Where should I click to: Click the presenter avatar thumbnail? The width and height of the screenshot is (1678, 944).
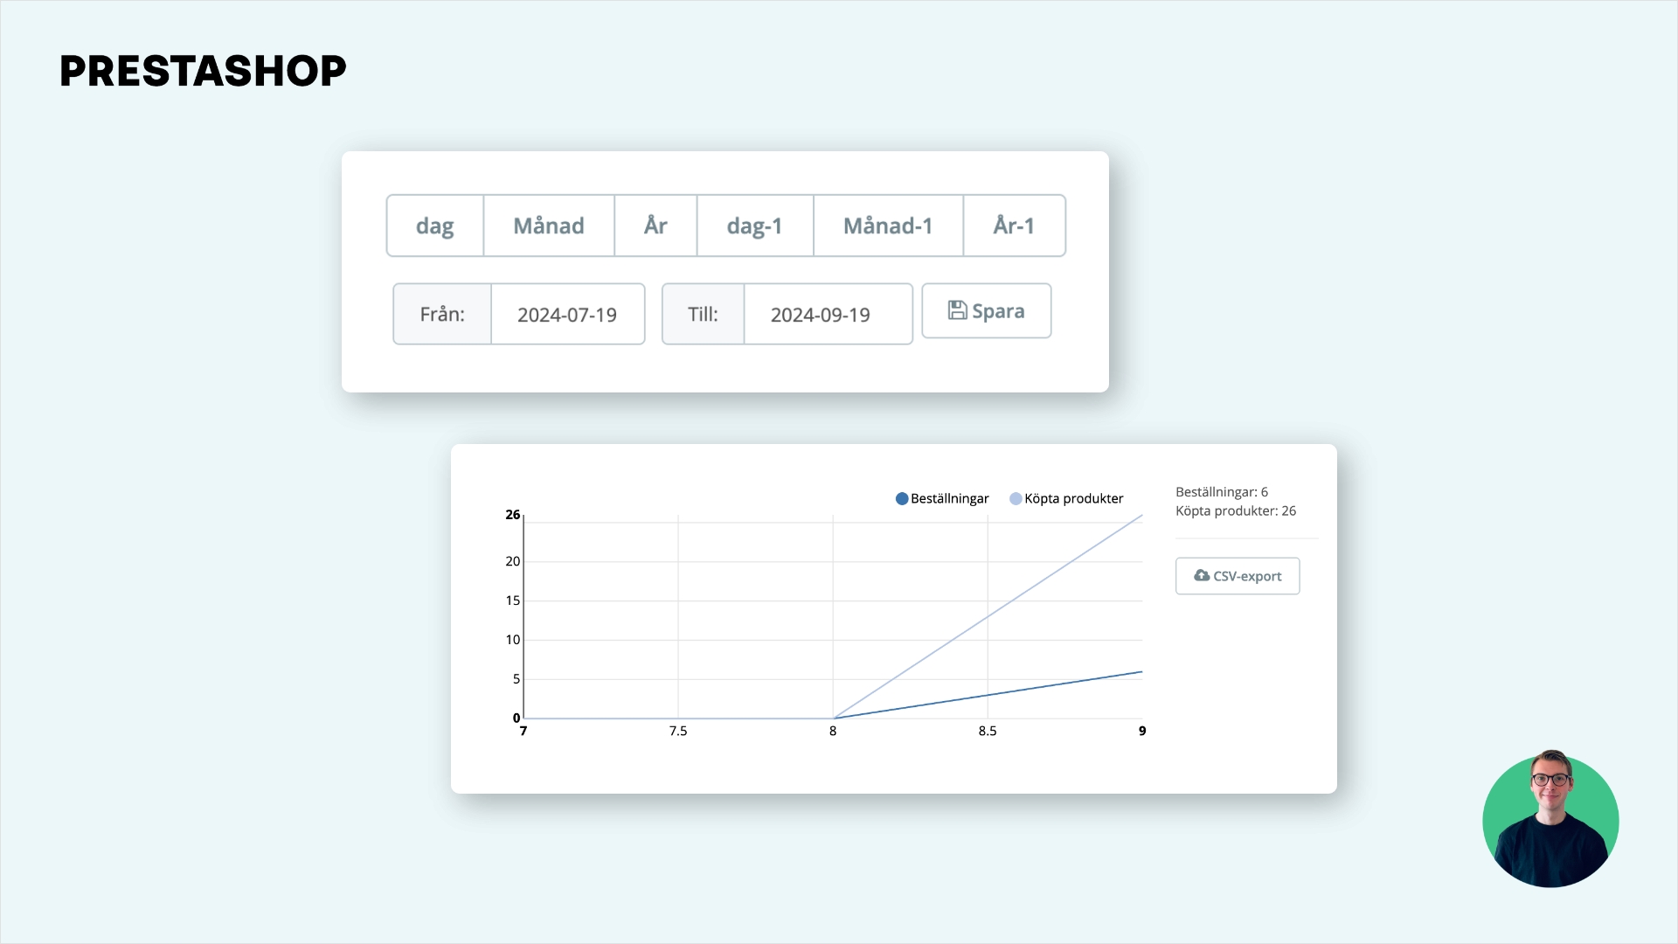click(x=1550, y=820)
